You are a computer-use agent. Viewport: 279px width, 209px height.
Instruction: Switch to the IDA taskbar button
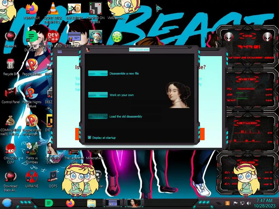pos(134,203)
